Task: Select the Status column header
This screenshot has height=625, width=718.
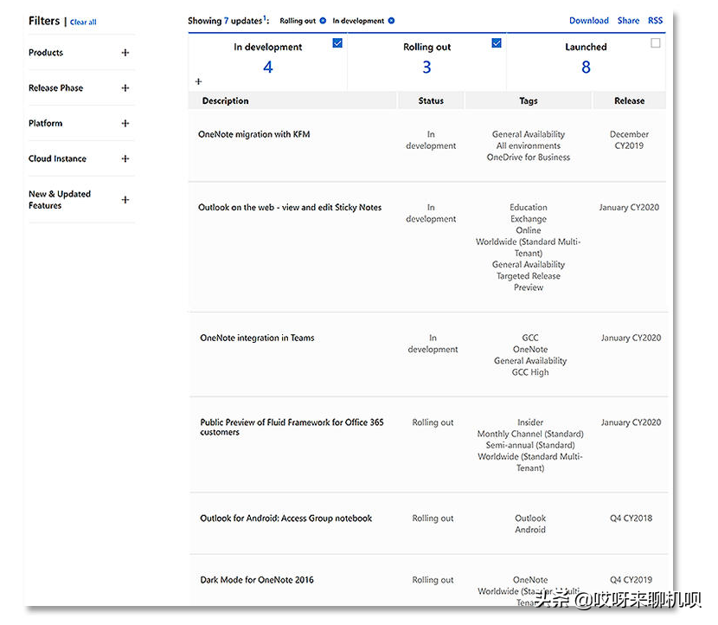Action: [x=431, y=100]
